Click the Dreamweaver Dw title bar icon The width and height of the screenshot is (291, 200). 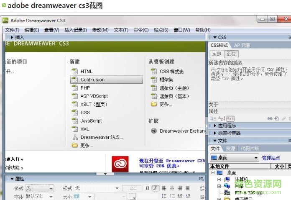click(x=5, y=20)
